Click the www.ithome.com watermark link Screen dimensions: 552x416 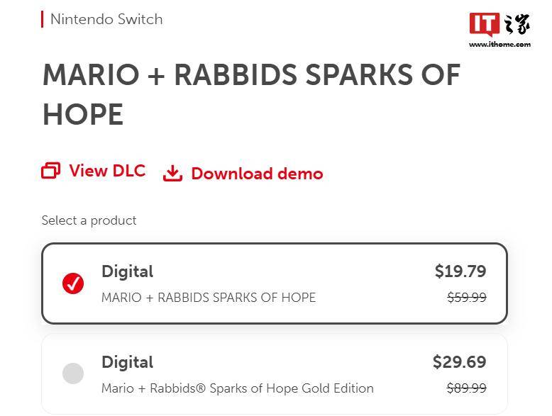click(x=500, y=45)
